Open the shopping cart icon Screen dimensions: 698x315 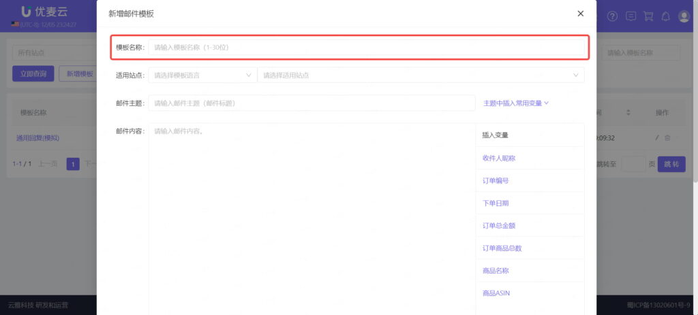click(x=648, y=16)
